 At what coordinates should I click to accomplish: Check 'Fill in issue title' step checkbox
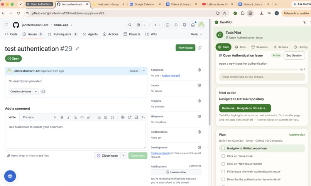pyautogui.click(x=223, y=171)
